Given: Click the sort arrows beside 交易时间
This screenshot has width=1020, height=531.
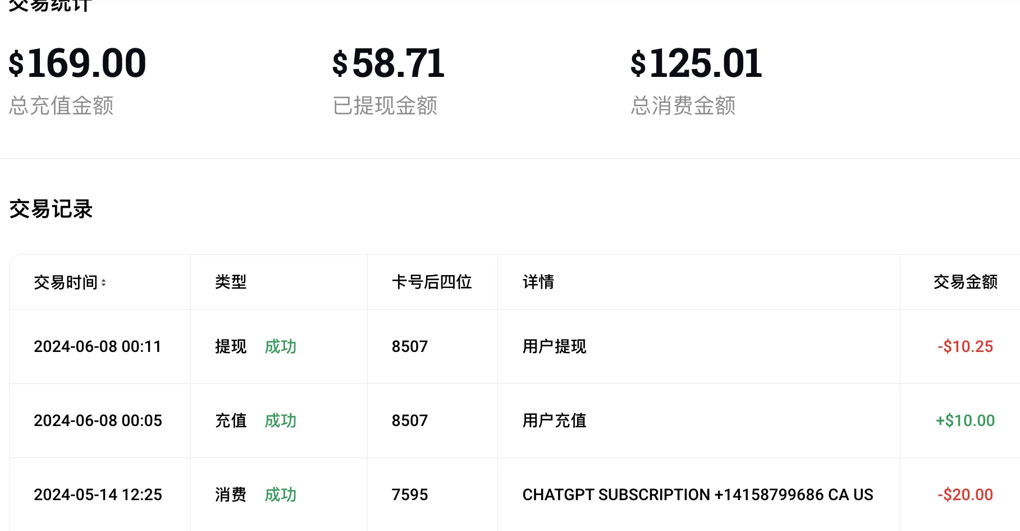Looking at the screenshot, I should (104, 283).
